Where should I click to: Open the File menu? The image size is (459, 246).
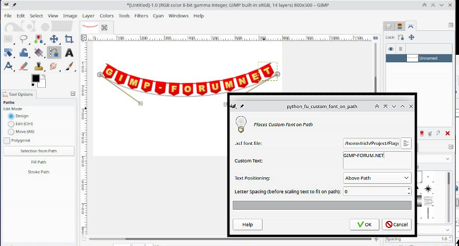point(8,16)
